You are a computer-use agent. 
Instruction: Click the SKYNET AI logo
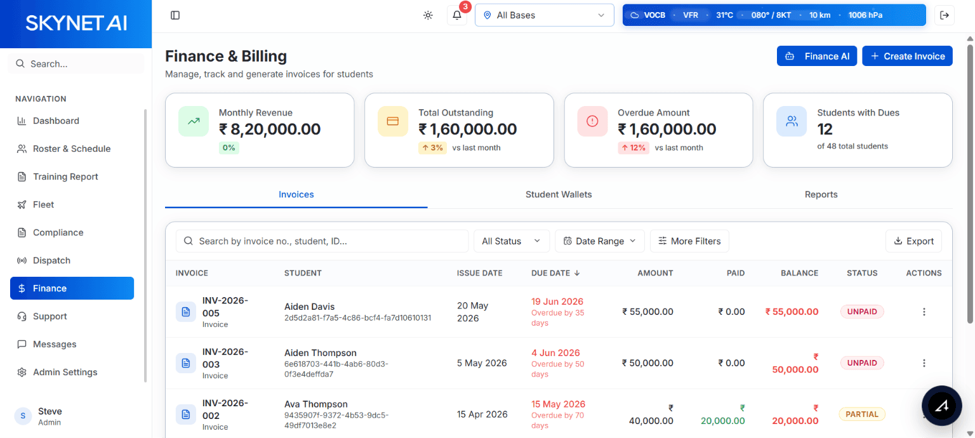(76, 23)
